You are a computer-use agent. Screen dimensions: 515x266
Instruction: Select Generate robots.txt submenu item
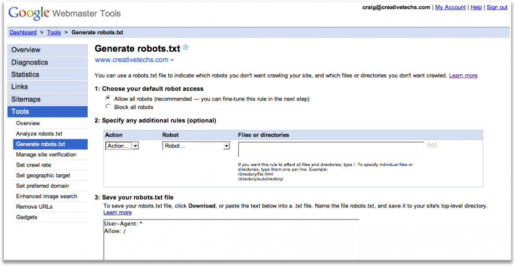(50, 144)
